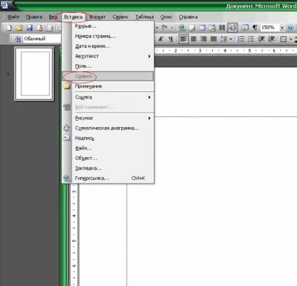The width and height of the screenshot is (297, 286).
Task: Open the Redo history dropdown arrow
Action: [172, 28]
